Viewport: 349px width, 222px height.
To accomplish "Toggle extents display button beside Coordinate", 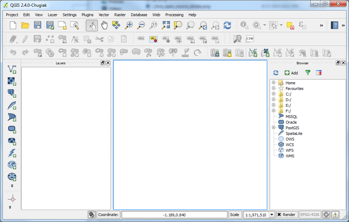I will (x=92, y=215).
